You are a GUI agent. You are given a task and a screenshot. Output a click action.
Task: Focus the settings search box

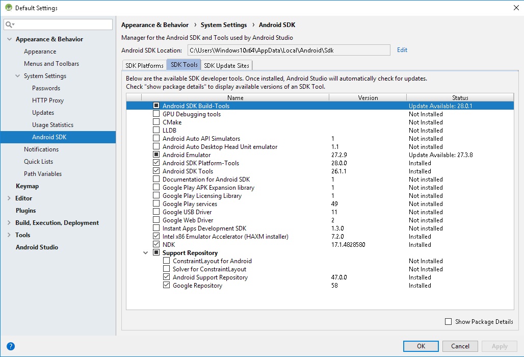(x=58, y=24)
